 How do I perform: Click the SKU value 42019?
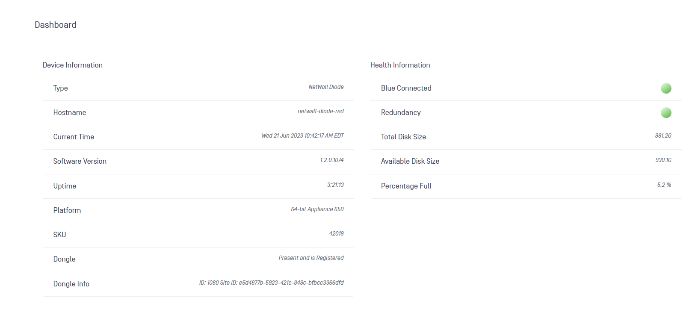click(337, 233)
